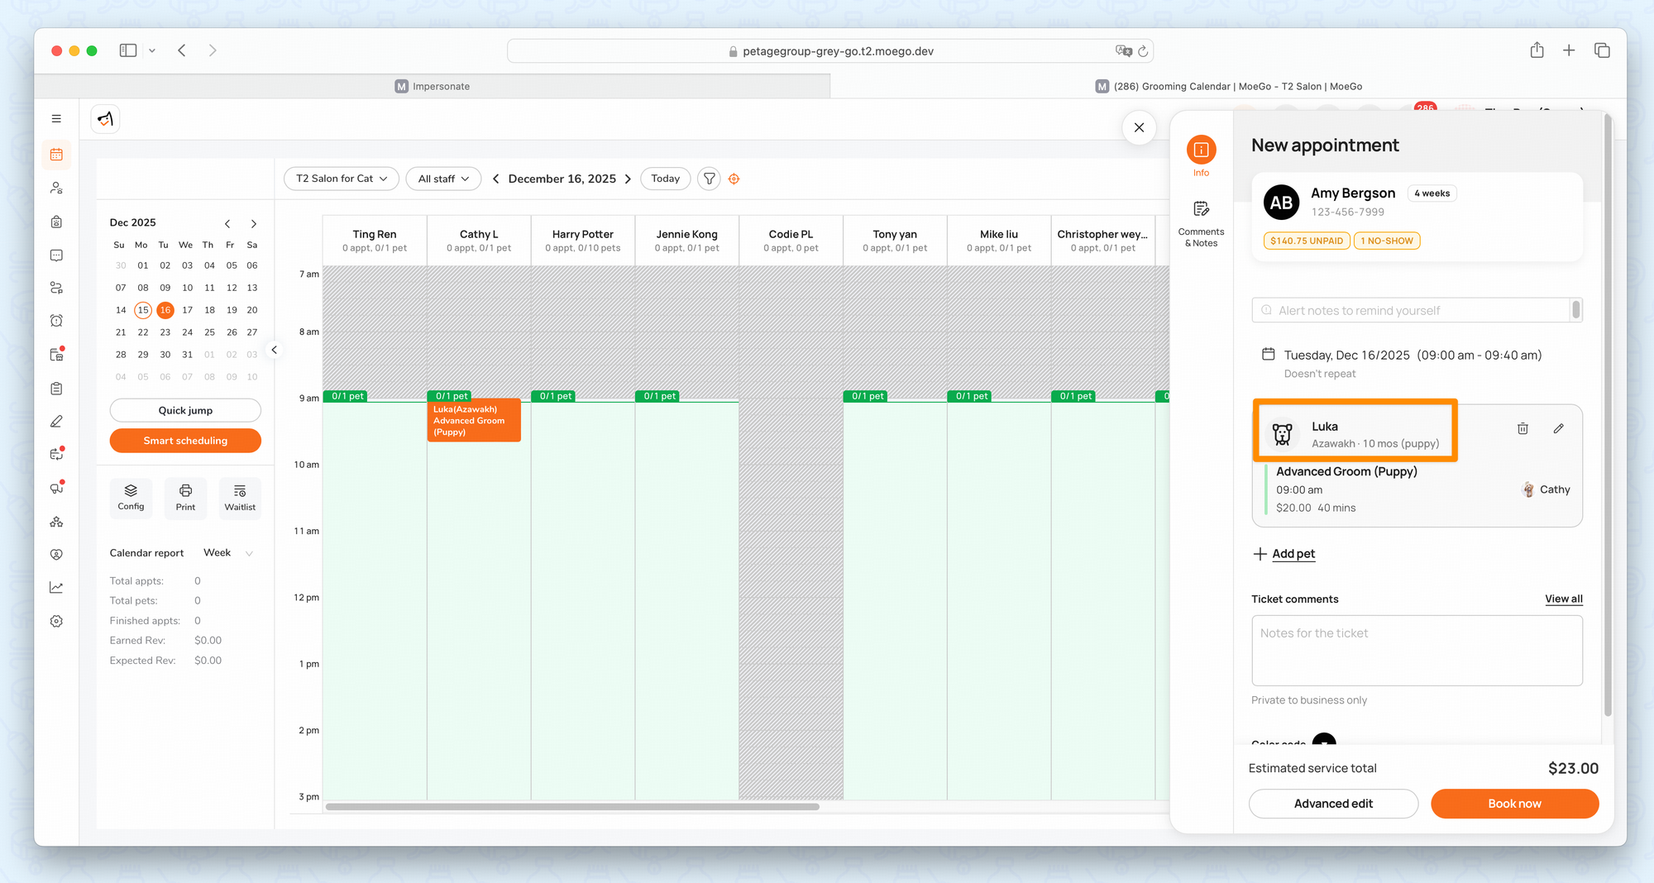
Task: Delete pet Luka with trash icon
Action: click(x=1523, y=428)
